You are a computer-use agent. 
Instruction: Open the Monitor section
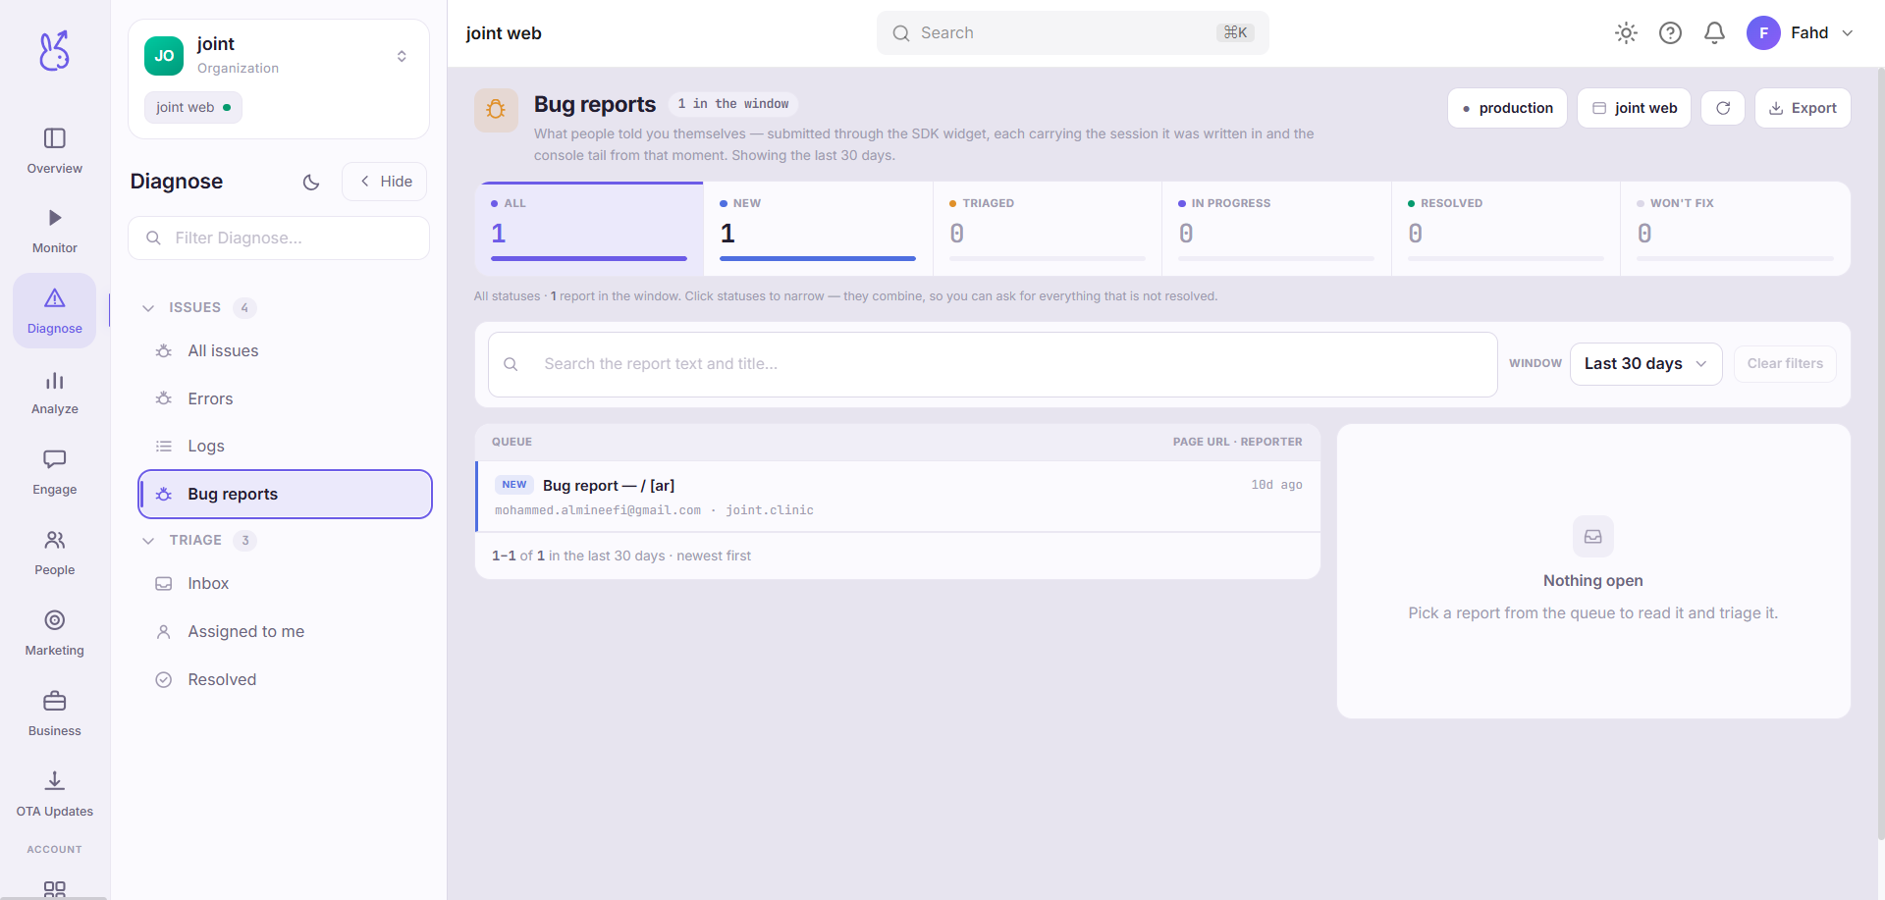tap(55, 231)
